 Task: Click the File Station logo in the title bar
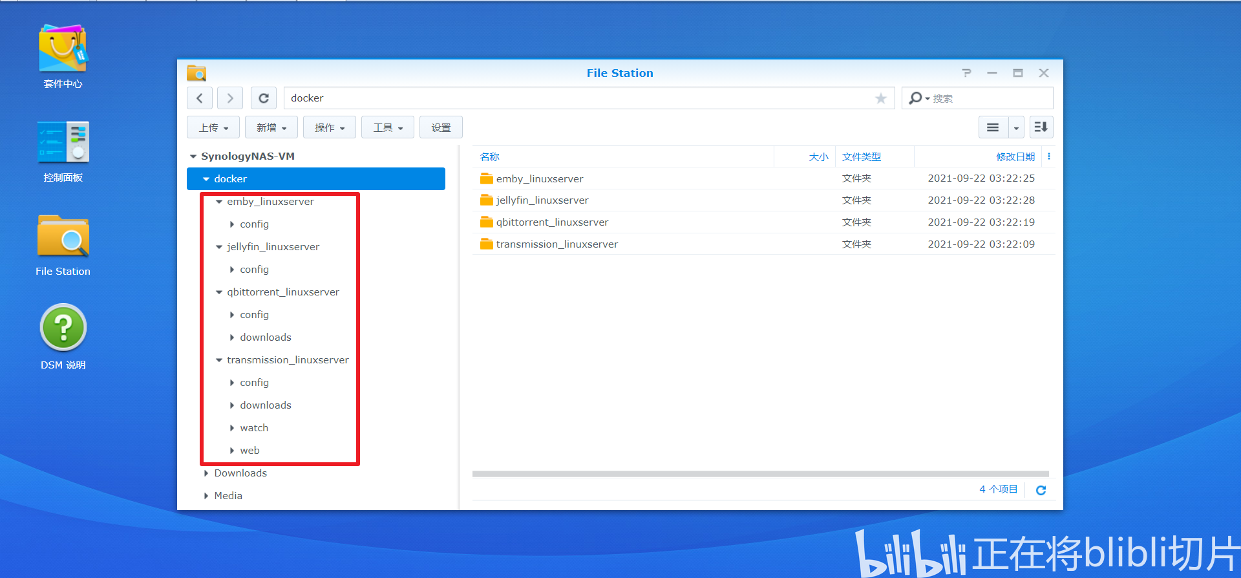coord(196,73)
